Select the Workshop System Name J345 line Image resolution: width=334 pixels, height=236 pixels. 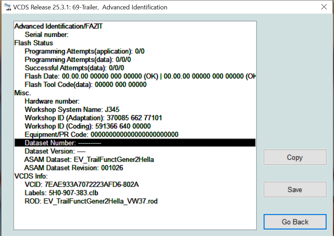pyautogui.click(x=135, y=109)
